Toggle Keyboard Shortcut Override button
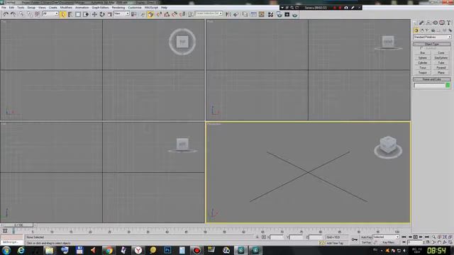Viewport: 454px width, 255px height. click(150, 14)
